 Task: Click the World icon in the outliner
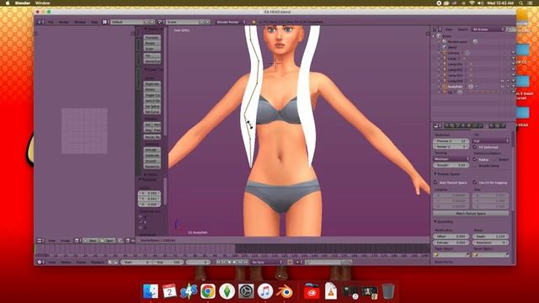(445, 47)
